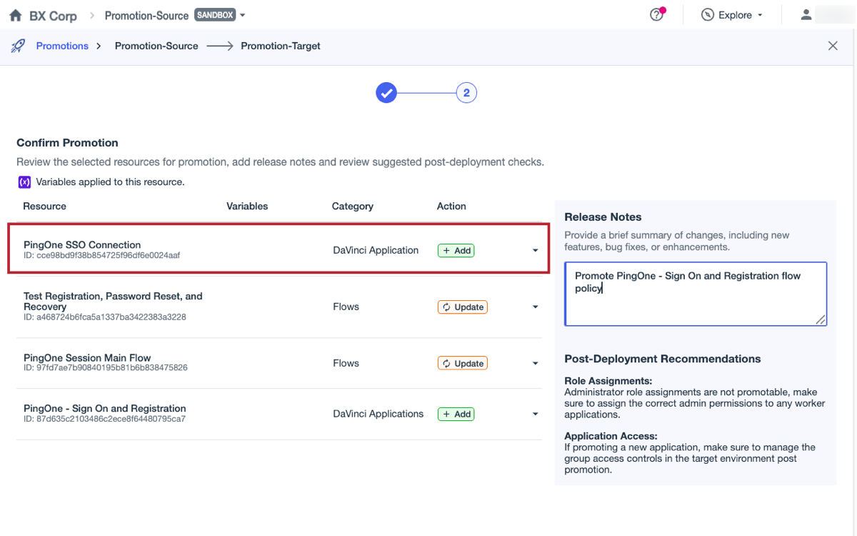Click the Resource column header

tap(44, 207)
